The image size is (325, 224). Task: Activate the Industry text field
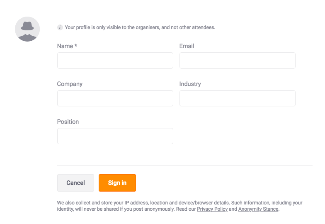[x=238, y=98]
